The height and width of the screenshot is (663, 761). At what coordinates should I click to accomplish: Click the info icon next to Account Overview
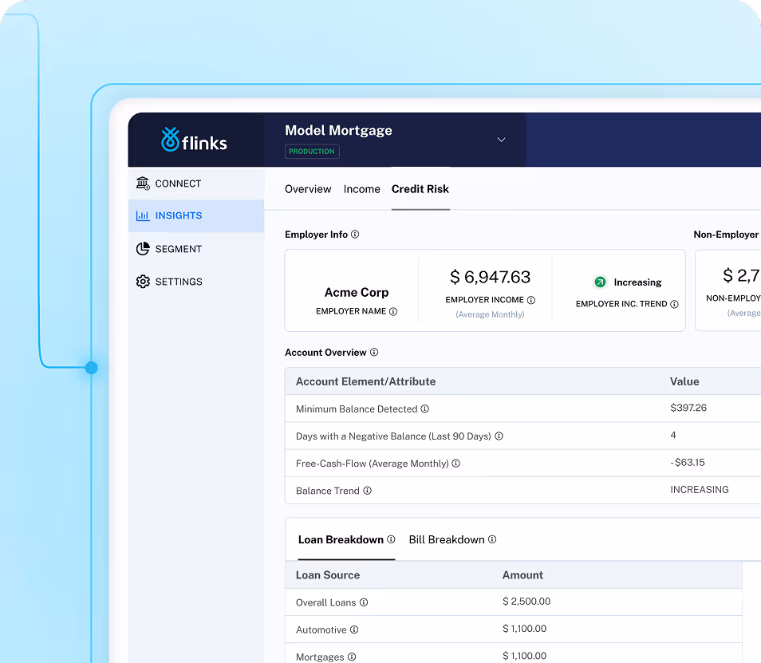[x=374, y=353]
